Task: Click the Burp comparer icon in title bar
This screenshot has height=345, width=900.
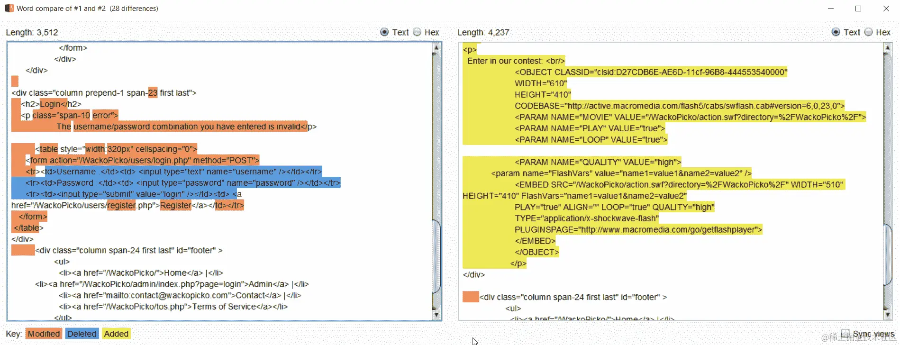Action: pos(9,8)
